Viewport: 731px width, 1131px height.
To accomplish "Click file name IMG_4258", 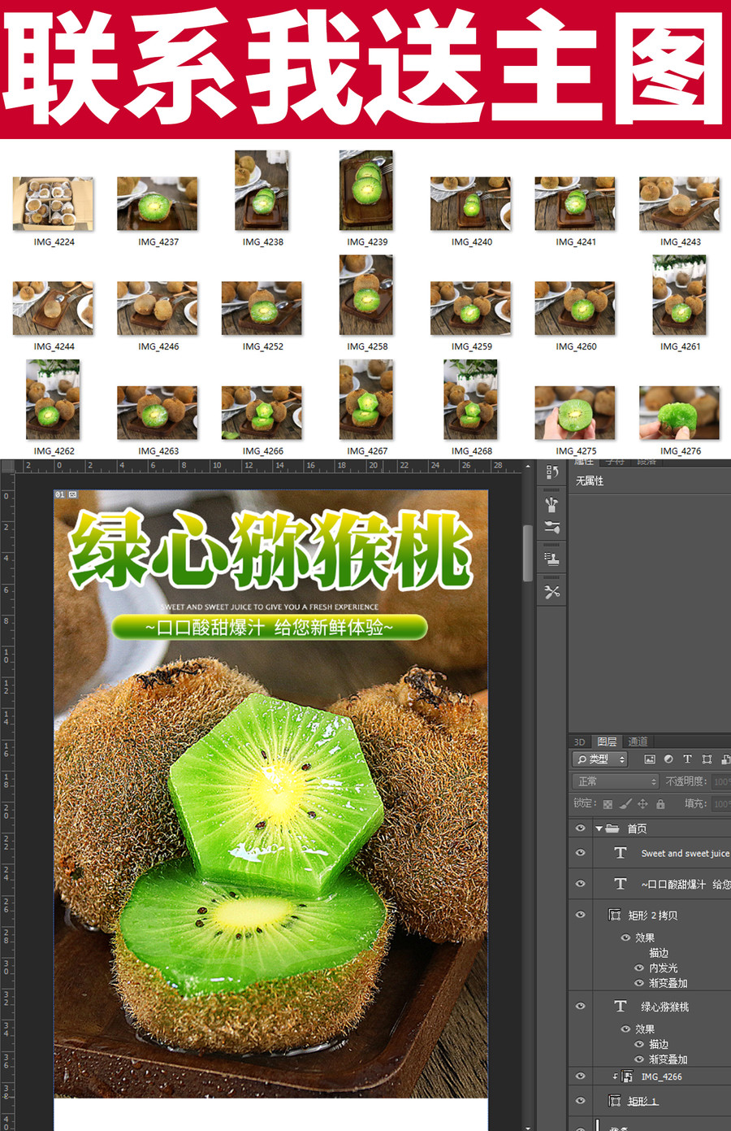I will (367, 346).
